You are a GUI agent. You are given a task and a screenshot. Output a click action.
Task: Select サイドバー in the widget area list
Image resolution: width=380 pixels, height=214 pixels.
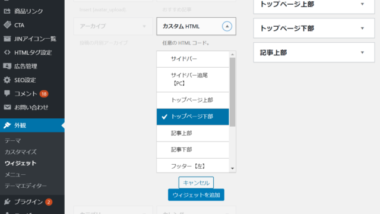192,59
